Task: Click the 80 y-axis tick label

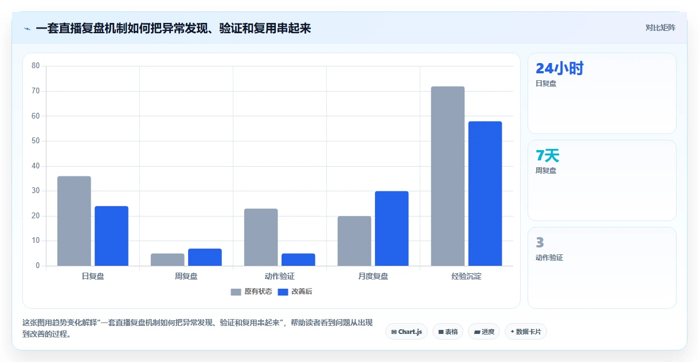Action: tap(36, 66)
